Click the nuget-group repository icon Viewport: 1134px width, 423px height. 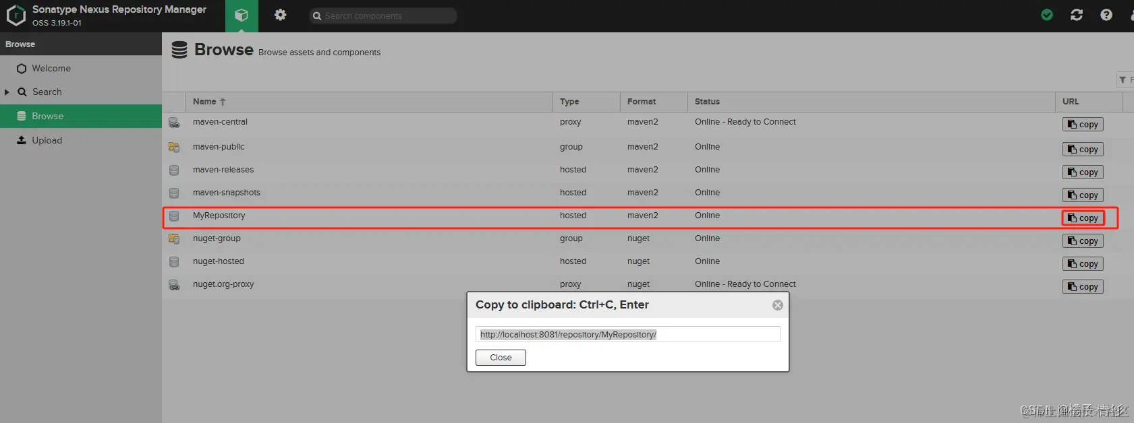(174, 238)
